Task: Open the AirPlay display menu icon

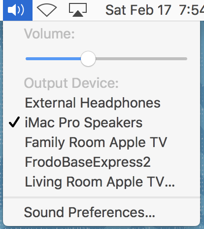Action: (x=78, y=10)
